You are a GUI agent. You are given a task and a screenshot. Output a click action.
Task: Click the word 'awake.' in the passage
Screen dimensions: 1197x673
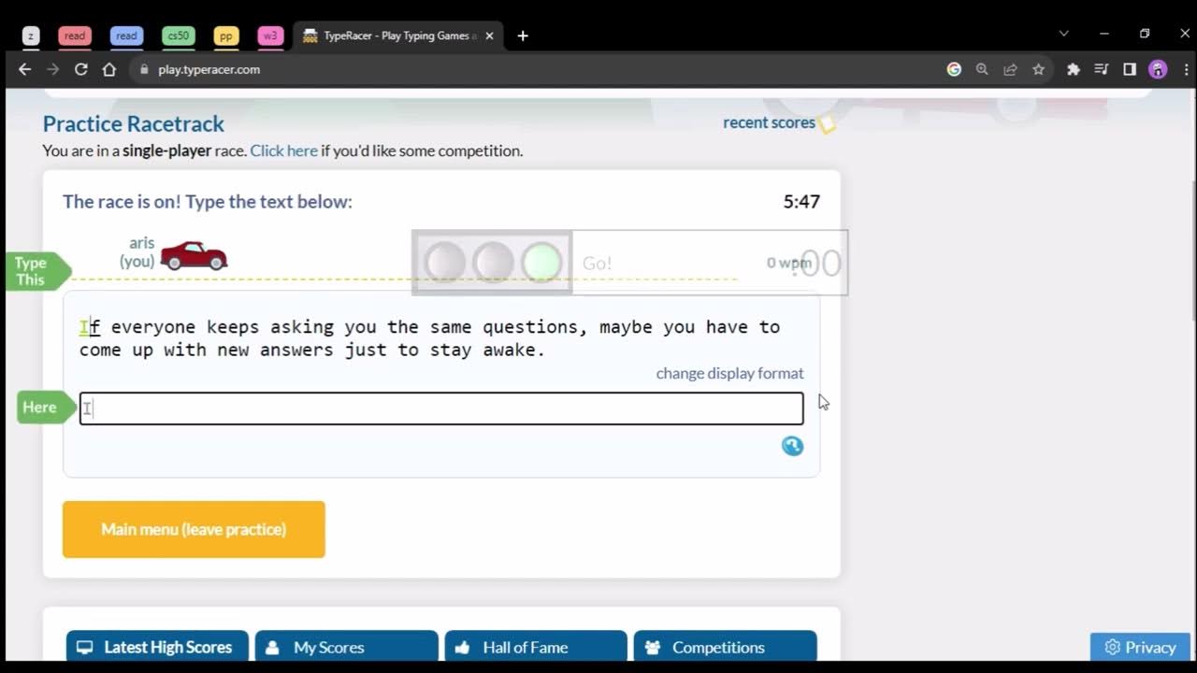(x=513, y=351)
